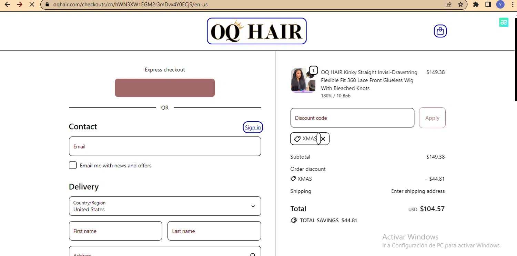Click the Total amount $104.57

pos(432,209)
